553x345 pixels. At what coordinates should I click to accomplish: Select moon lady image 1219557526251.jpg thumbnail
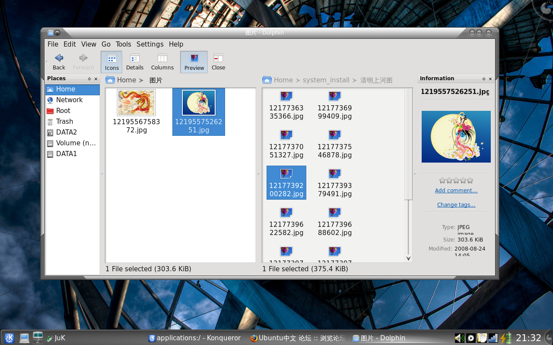click(x=199, y=103)
